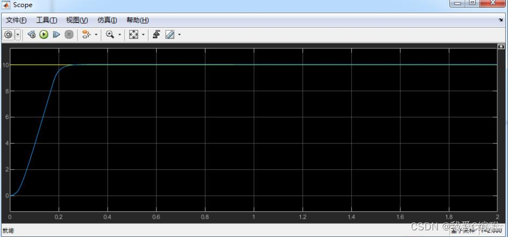Maximize the Scope window
Viewport: 508px width, 237px height.
(x=472, y=3)
